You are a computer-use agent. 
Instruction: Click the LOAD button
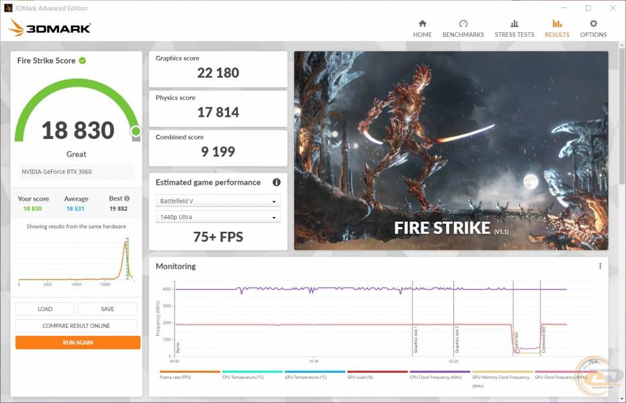click(45, 309)
